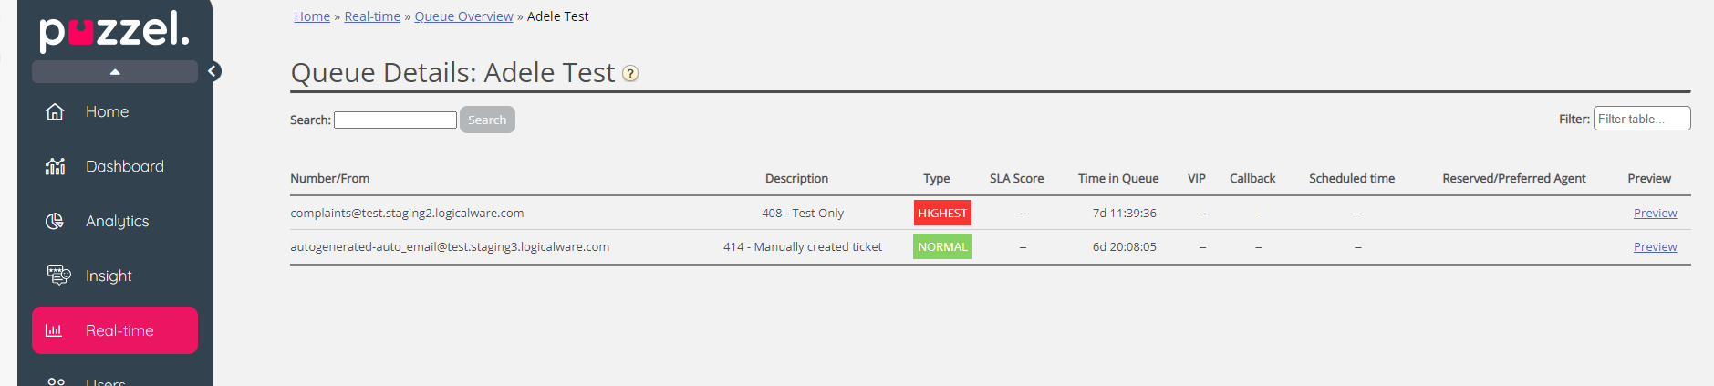
Task: Open the Queue Details help question icon
Action: pyautogui.click(x=630, y=74)
